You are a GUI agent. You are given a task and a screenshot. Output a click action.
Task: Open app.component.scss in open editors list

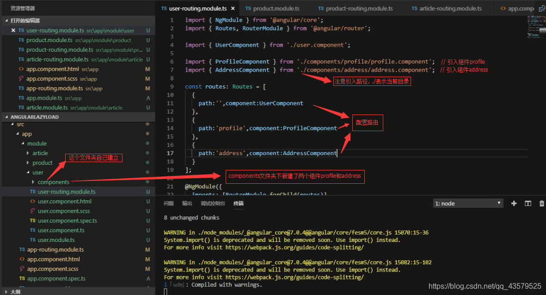tap(78, 79)
